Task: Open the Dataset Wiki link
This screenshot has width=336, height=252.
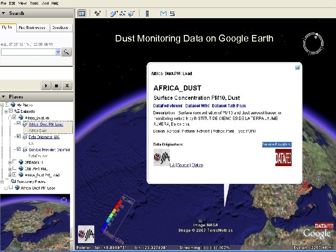Action: pos(197,105)
